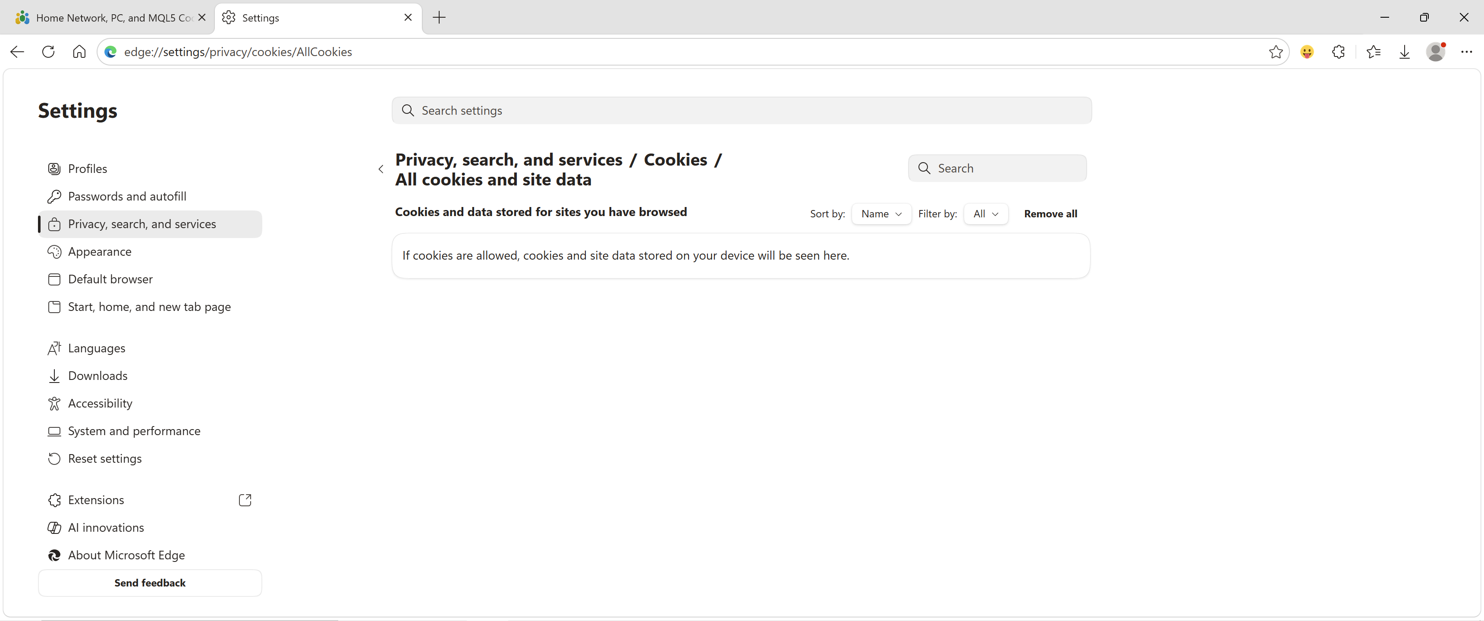
Task: Click the Home icon in the toolbar
Action: 79,52
